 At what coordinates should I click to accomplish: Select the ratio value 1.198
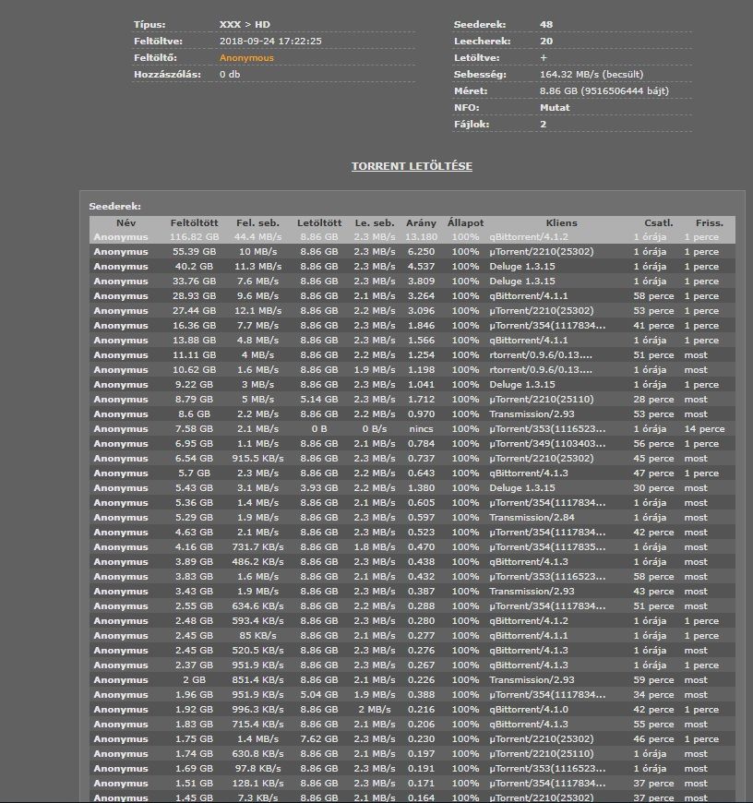(x=421, y=370)
